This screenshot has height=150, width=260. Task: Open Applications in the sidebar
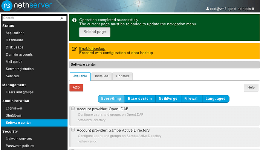point(15,33)
